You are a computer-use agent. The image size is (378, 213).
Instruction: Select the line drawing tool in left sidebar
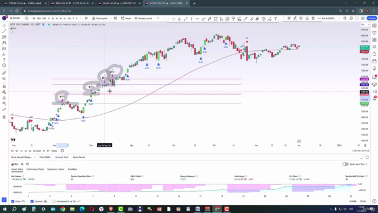pos(4,31)
